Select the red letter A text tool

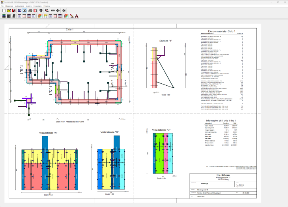pyautogui.click(x=77, y=16)
